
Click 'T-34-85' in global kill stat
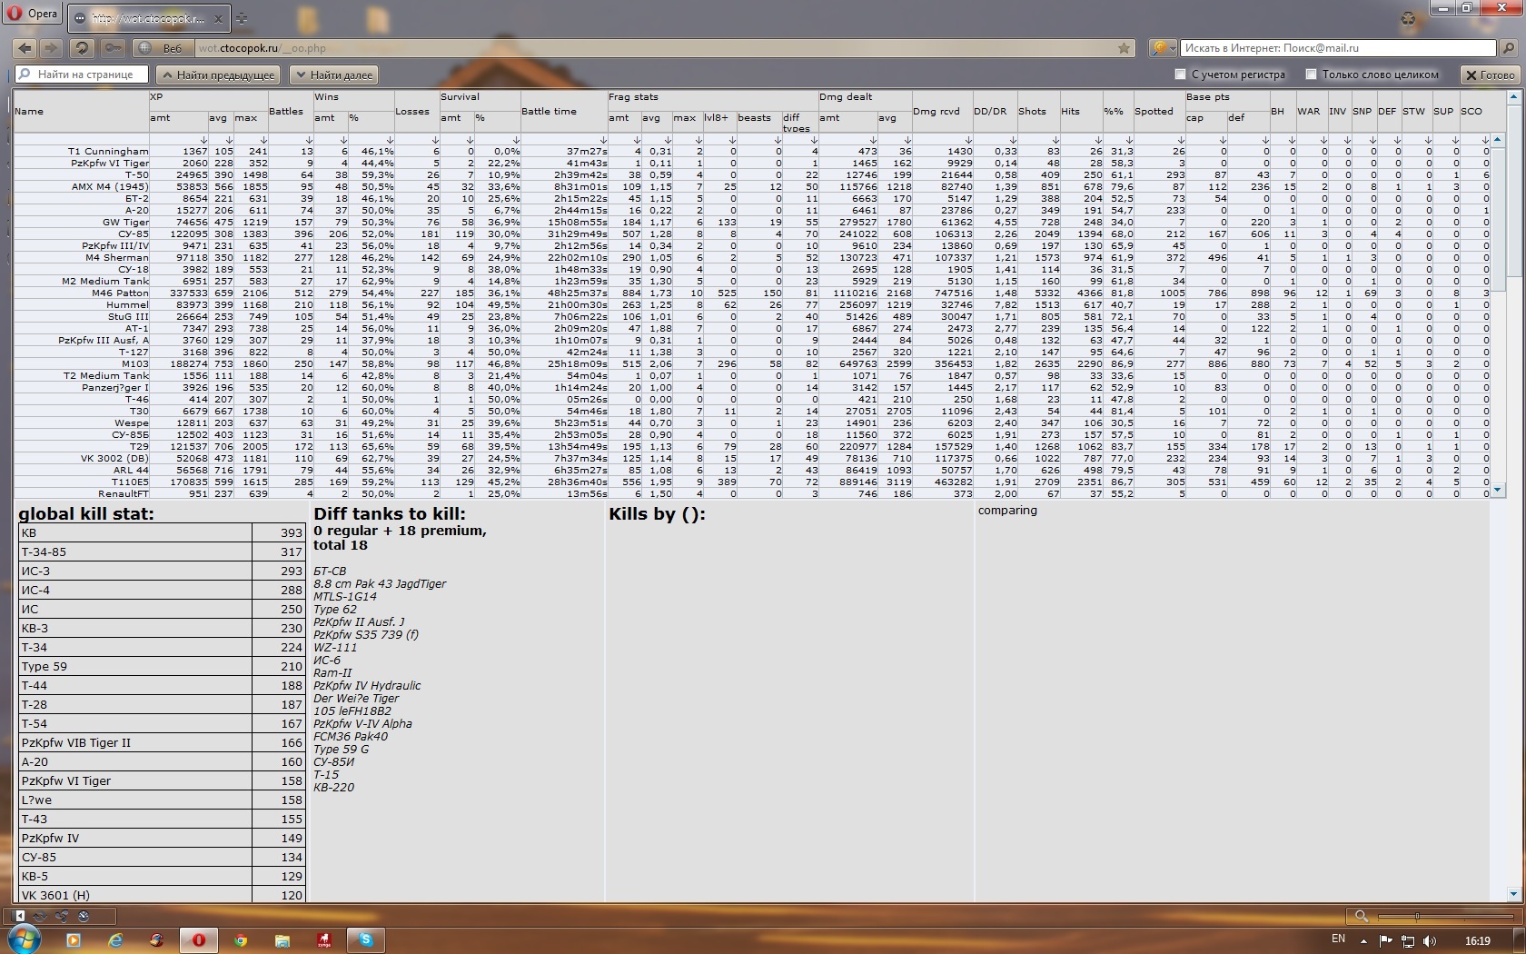tap(44, 552)
